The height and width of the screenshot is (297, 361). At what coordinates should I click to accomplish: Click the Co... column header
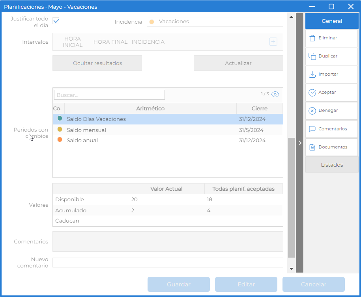58,108
